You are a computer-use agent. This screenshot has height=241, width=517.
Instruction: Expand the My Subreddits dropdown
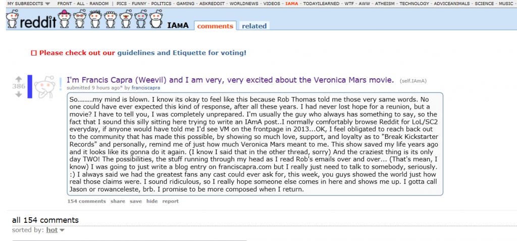click(29, 4)
